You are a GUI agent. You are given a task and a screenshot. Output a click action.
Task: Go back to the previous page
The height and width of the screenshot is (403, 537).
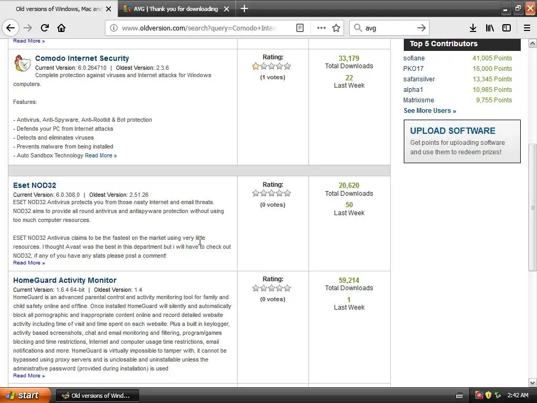[x=10, y=28]
